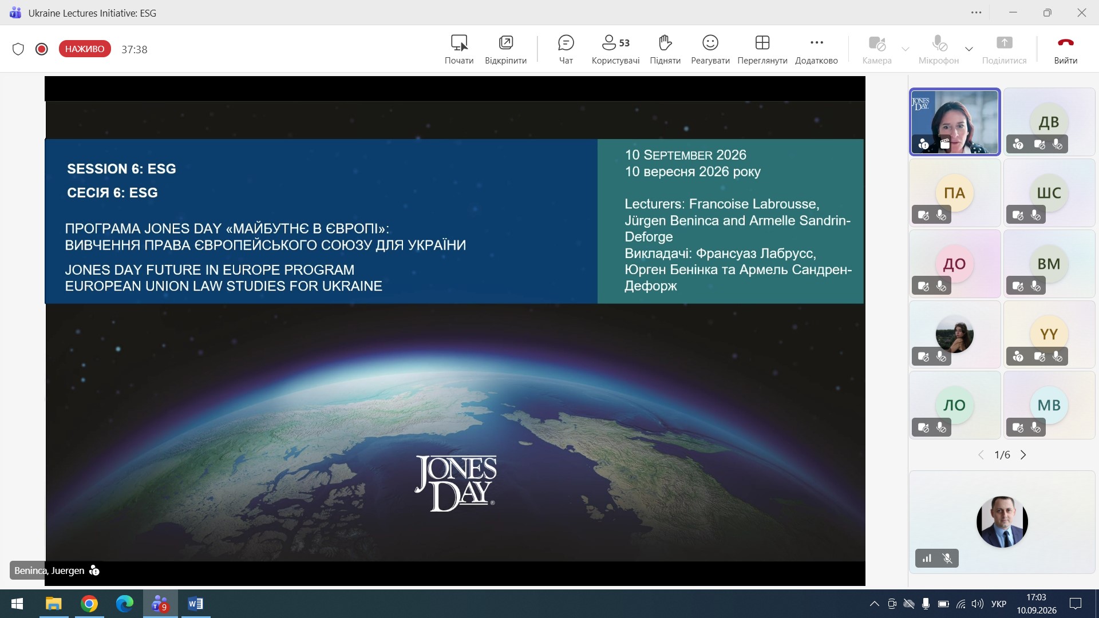Open the title bar three-dots menu

pos(977,13)
